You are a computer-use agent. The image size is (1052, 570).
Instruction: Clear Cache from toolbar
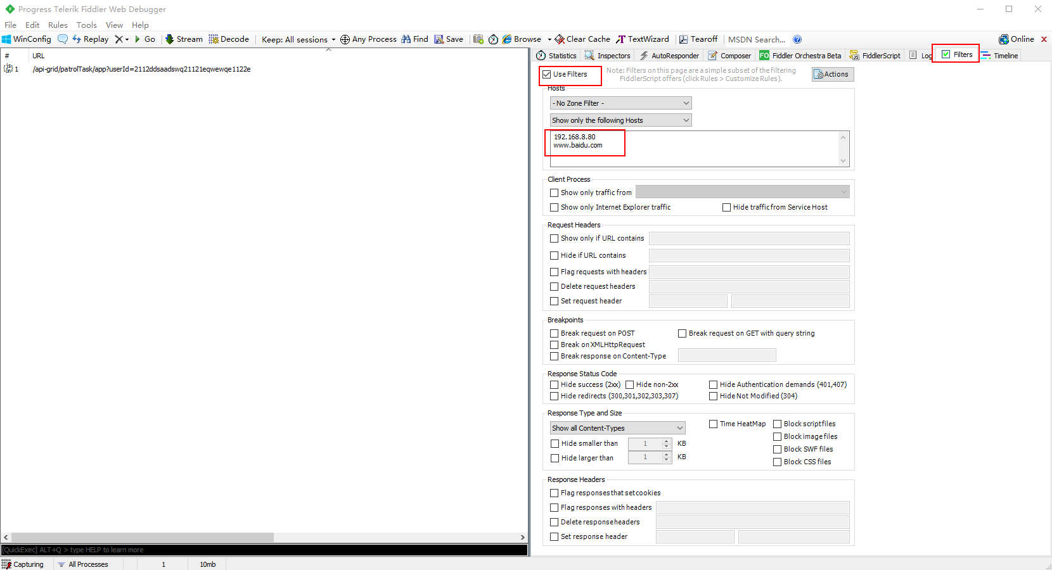pyautogui.click(x=583, y=39)
